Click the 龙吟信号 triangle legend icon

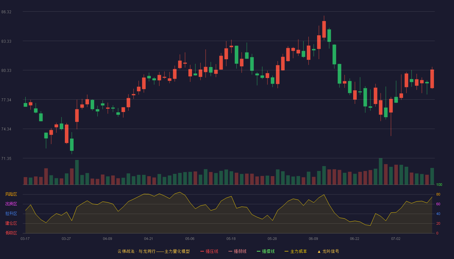click(319, 251)
